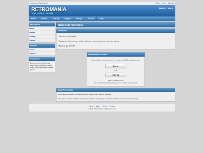Select Forums tab in main navigation bar
204x153 pixels.
point(91,19)
